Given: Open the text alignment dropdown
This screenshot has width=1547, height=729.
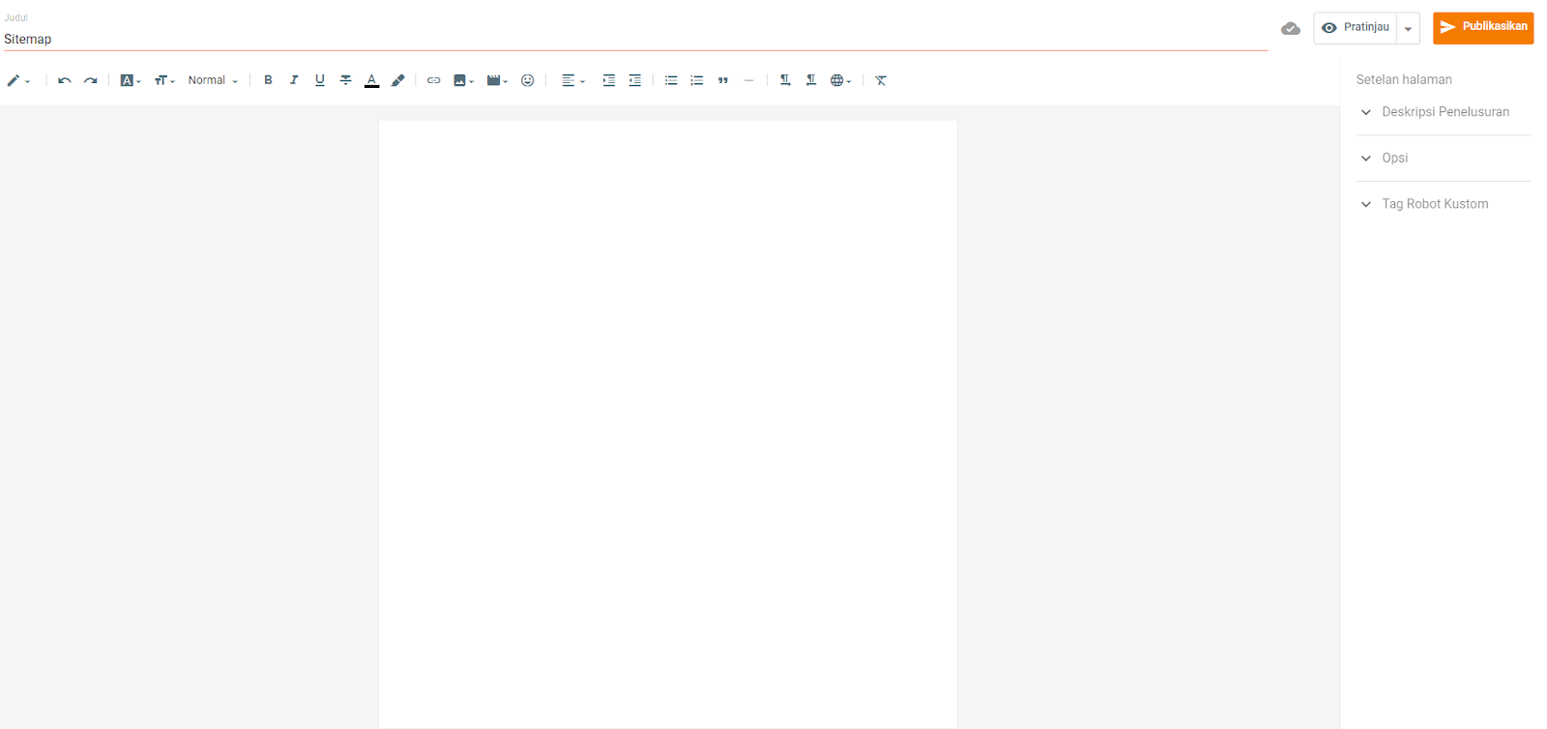Looking at the screenshot, I should click(x=573, y=81).
